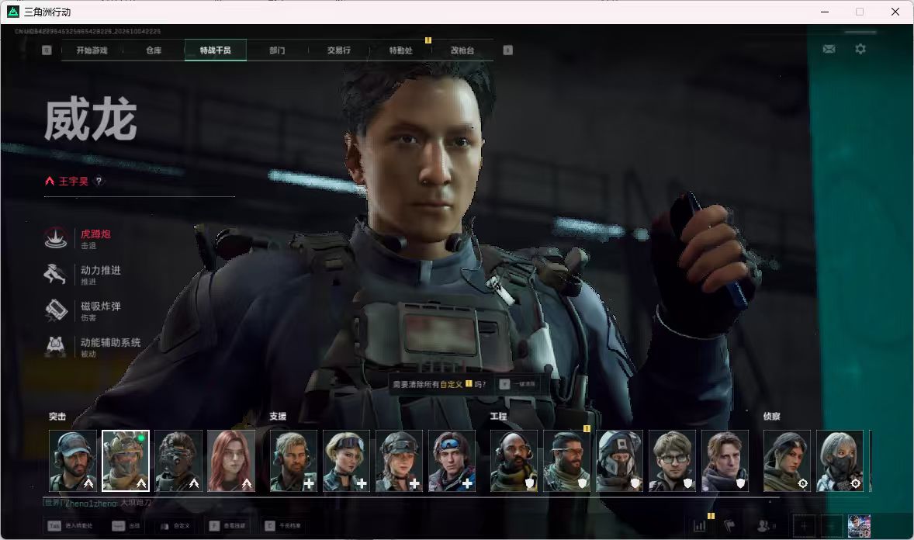The height and width of the screenshot is (540, 914).
Task: Click the 一键清除 button in the prompt
Action: 518,384
